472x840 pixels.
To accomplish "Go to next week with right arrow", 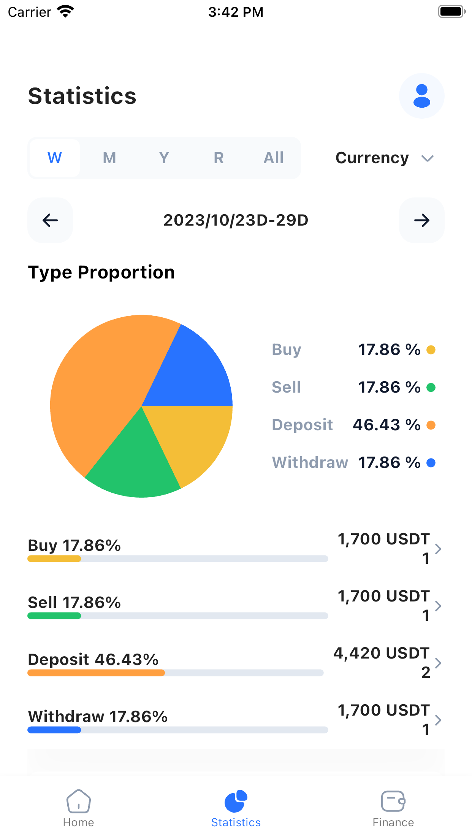I will [421, 220].
